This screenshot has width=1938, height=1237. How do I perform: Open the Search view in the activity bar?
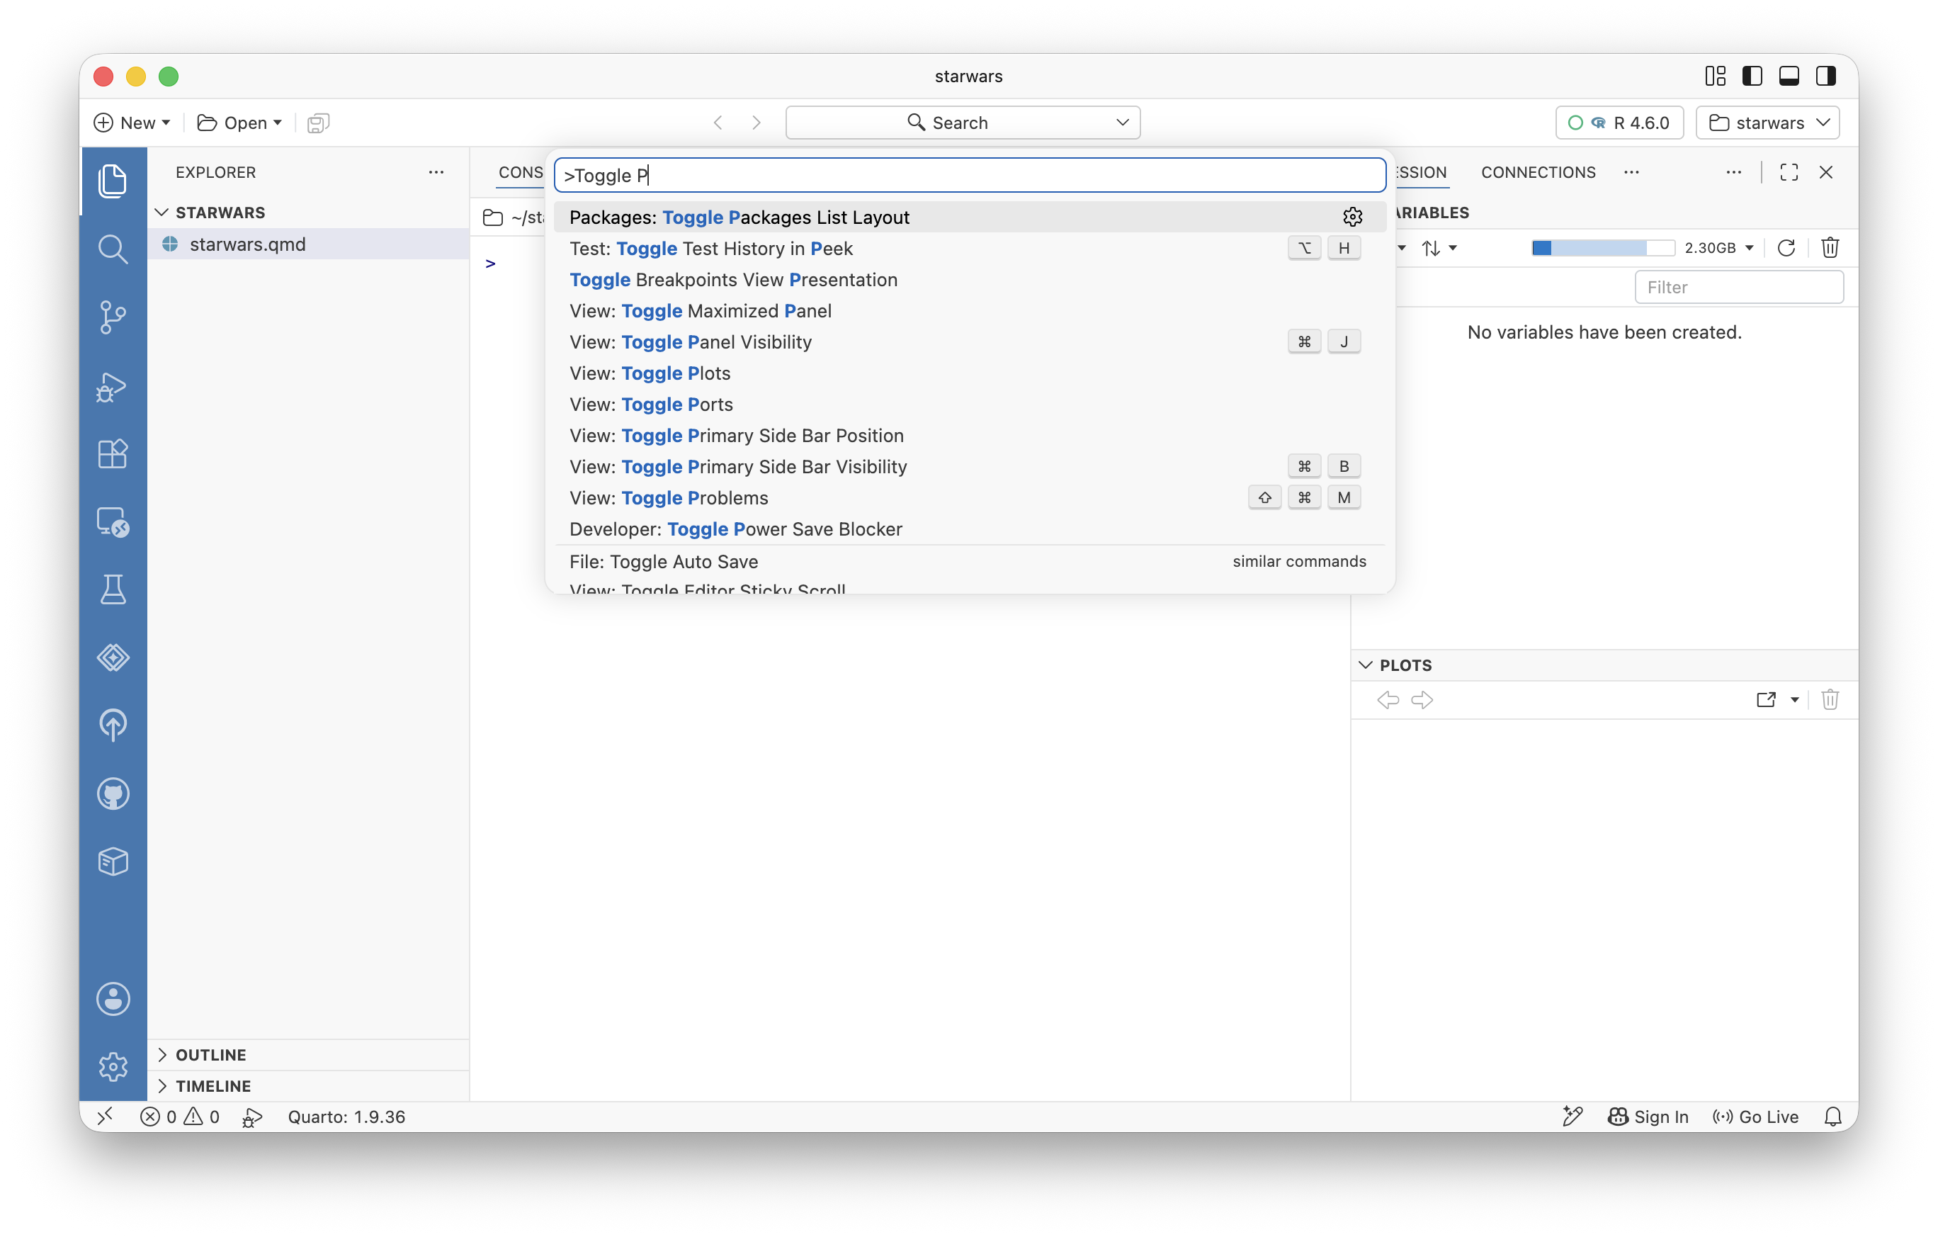pyautogui.click(x=113, y=249)
